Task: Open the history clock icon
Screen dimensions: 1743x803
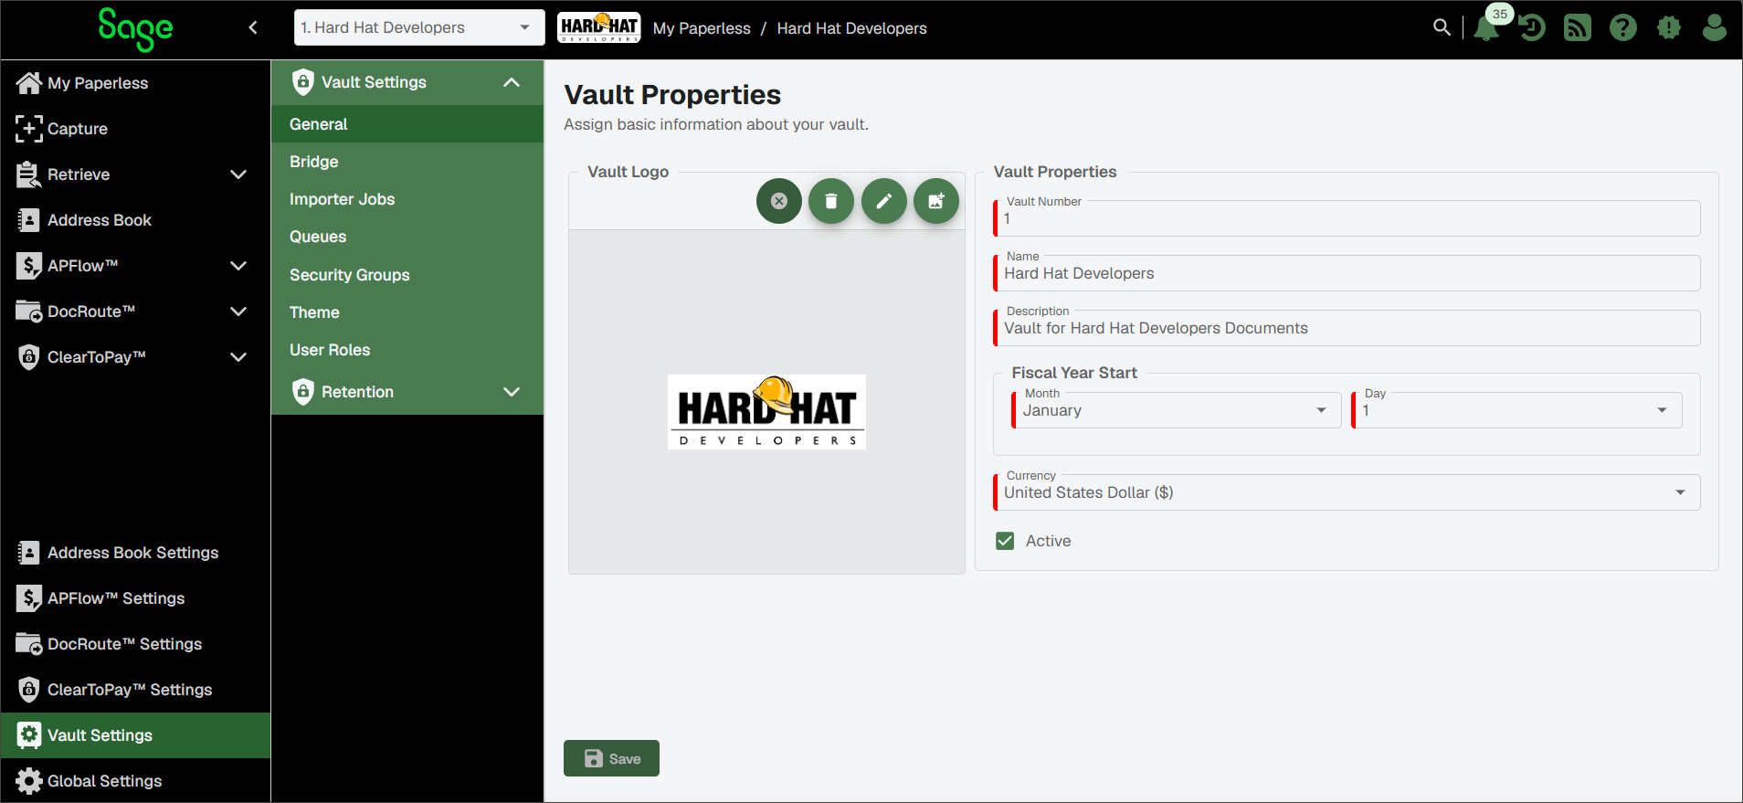Action: click(1532, 27)
